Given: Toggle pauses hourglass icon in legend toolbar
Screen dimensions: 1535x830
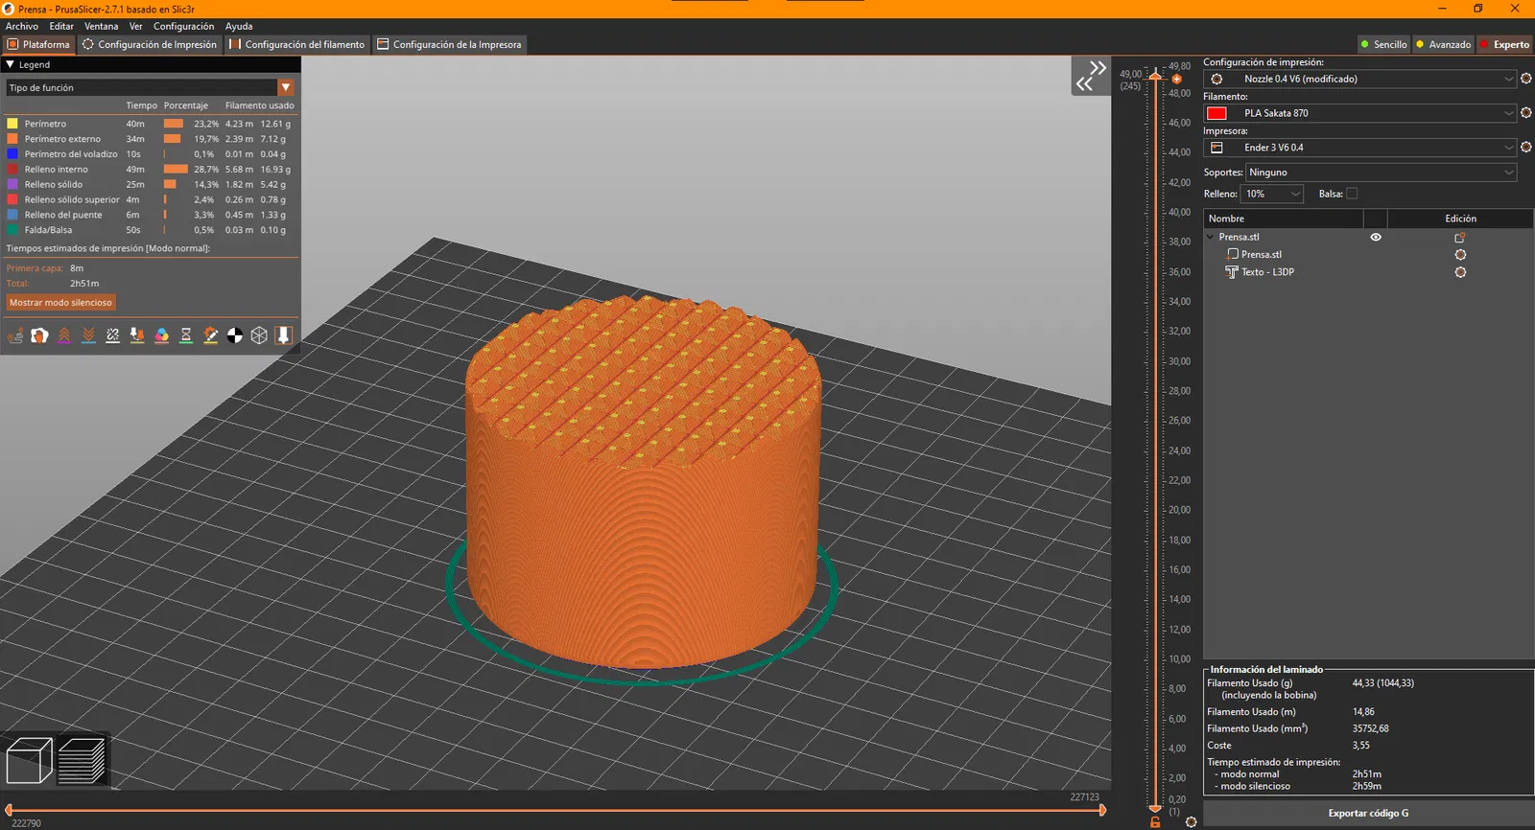Looking at the screenshot, I should click(x=186, y=335).
